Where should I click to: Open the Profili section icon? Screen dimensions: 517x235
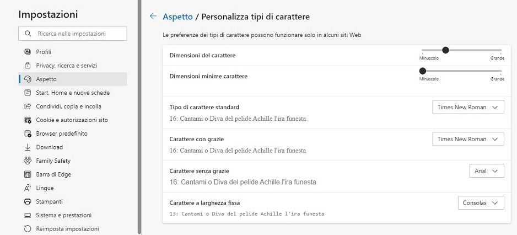tap(28, 52)
